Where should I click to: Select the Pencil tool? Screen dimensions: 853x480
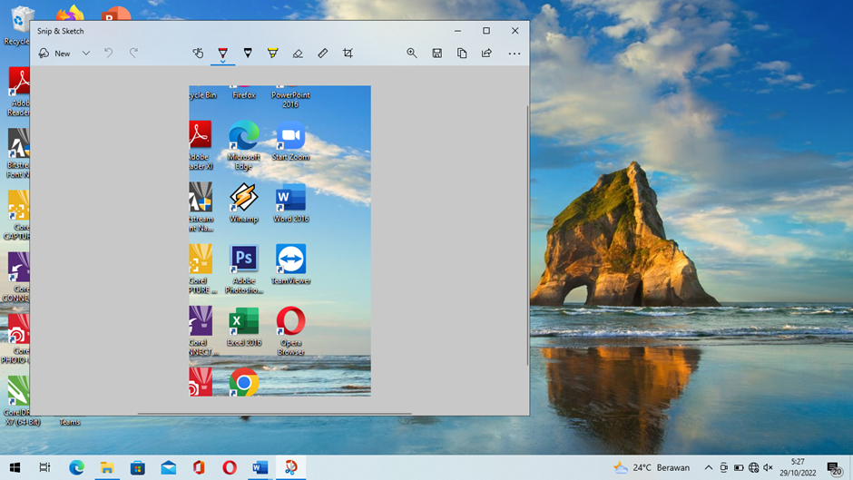[x=248, y=53]
